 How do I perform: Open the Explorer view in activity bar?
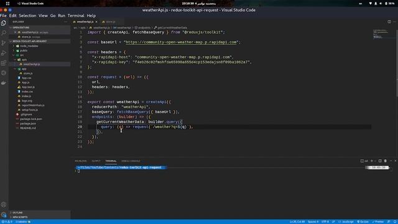tap(4, 23)
